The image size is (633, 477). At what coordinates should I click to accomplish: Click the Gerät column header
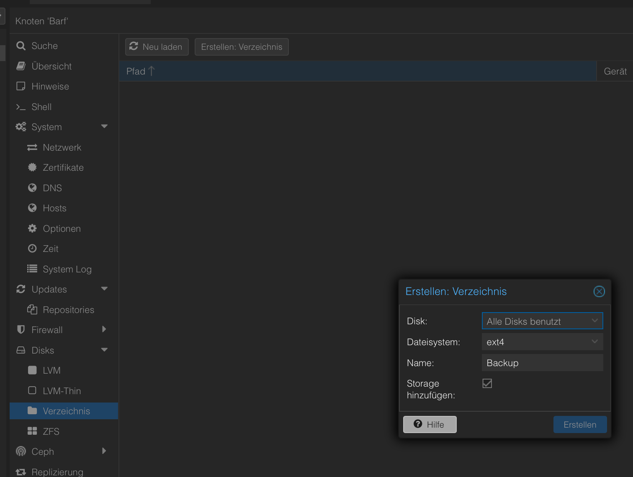click(x=615, y=71)
